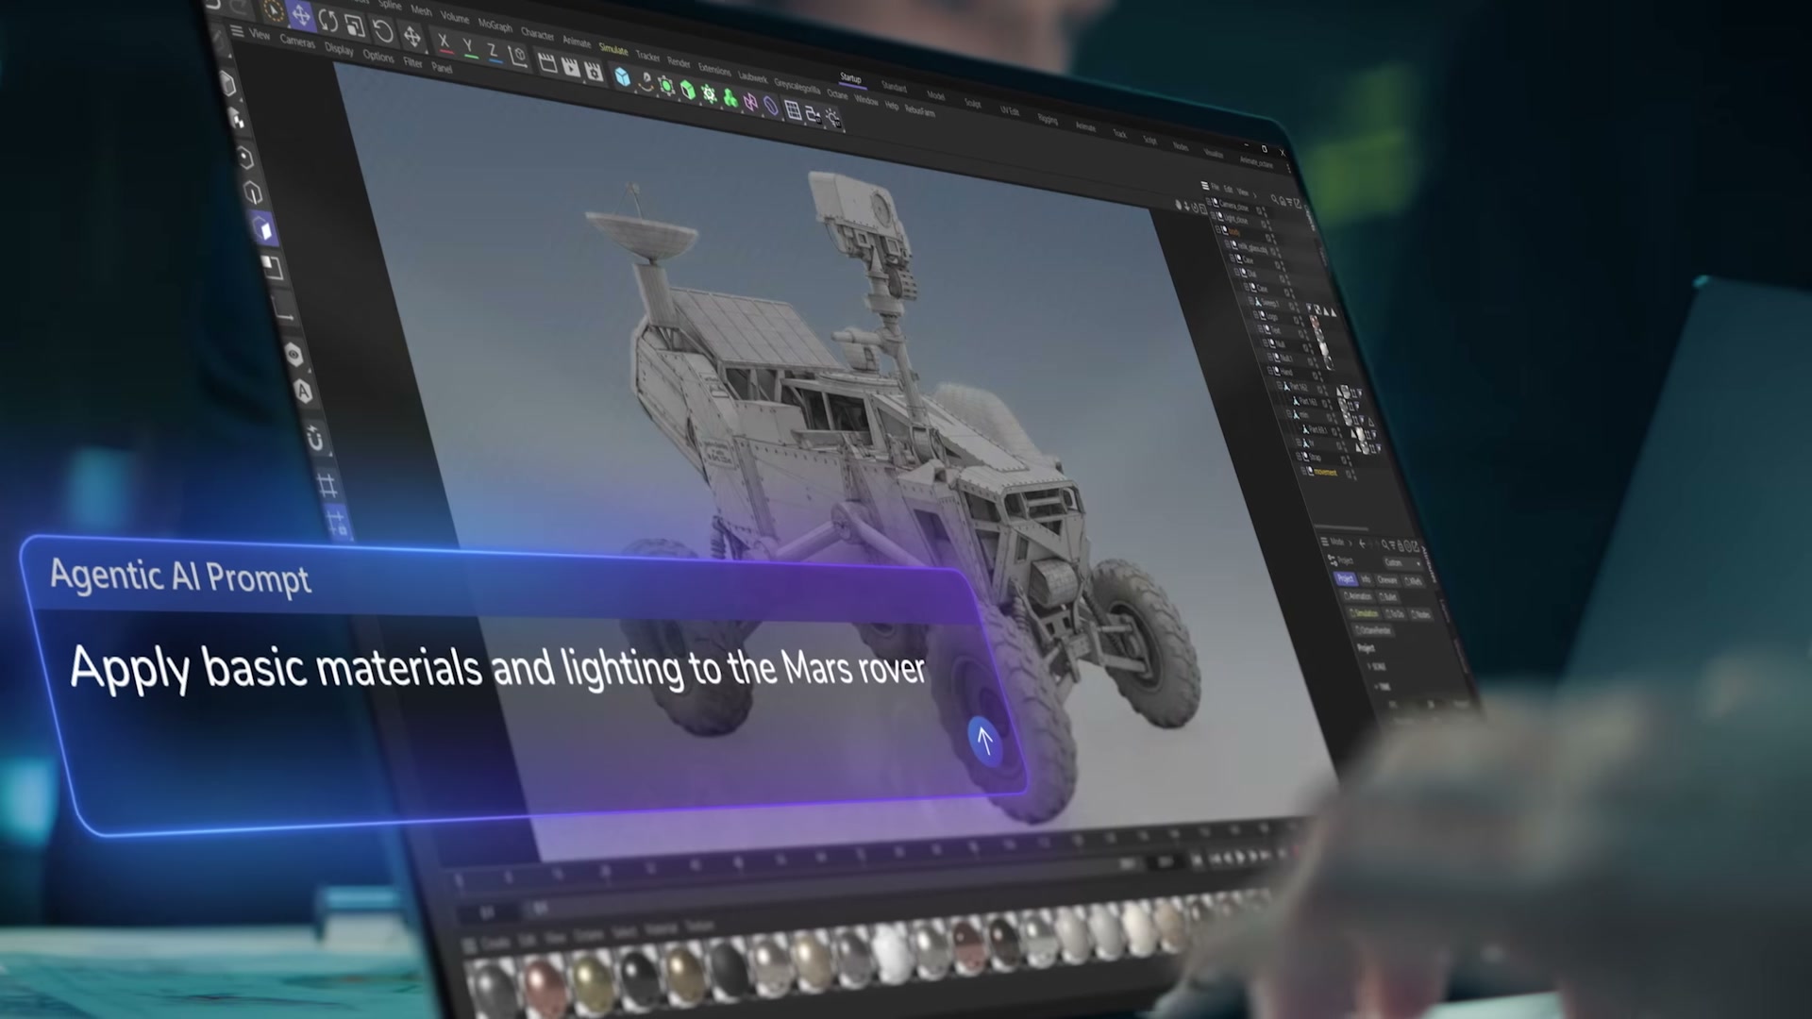Image resolution: width=1812 pixels, height=1019 pixels.
Task: Submit the Agentic AI Prompt arrow button
Action: coord(984,740)
